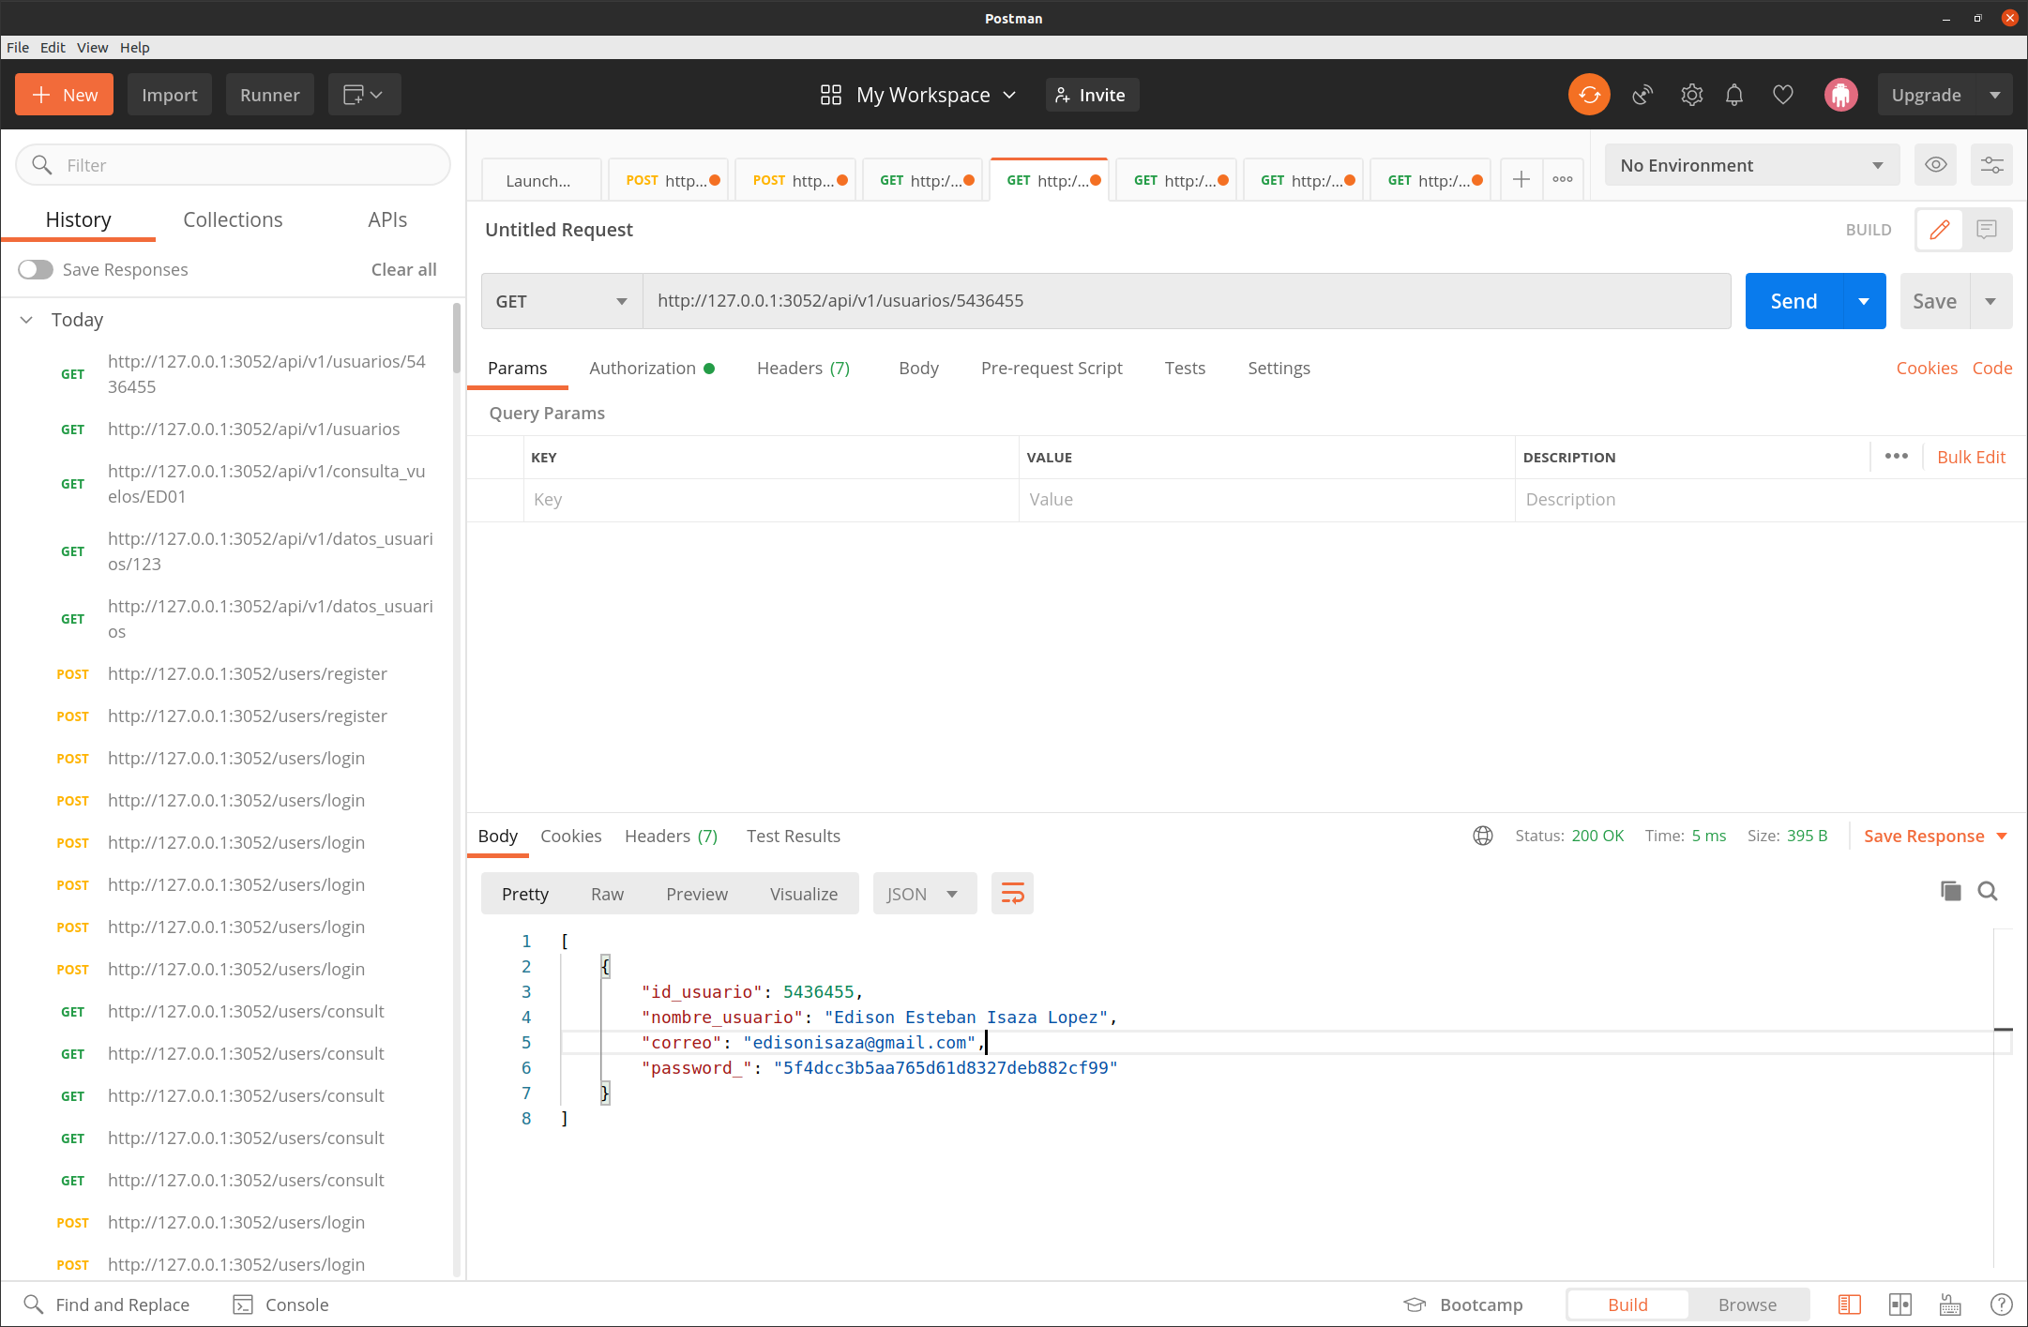Open the JSON format dropdown
Image resolution: width=2028 pixels, height=1327 pixels.
pyautogui.click(x=924, y=894)
